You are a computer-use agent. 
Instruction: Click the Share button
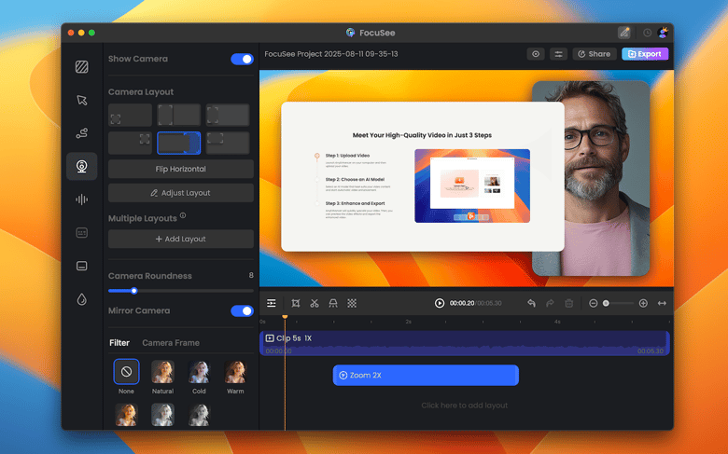tap(595, 54)
